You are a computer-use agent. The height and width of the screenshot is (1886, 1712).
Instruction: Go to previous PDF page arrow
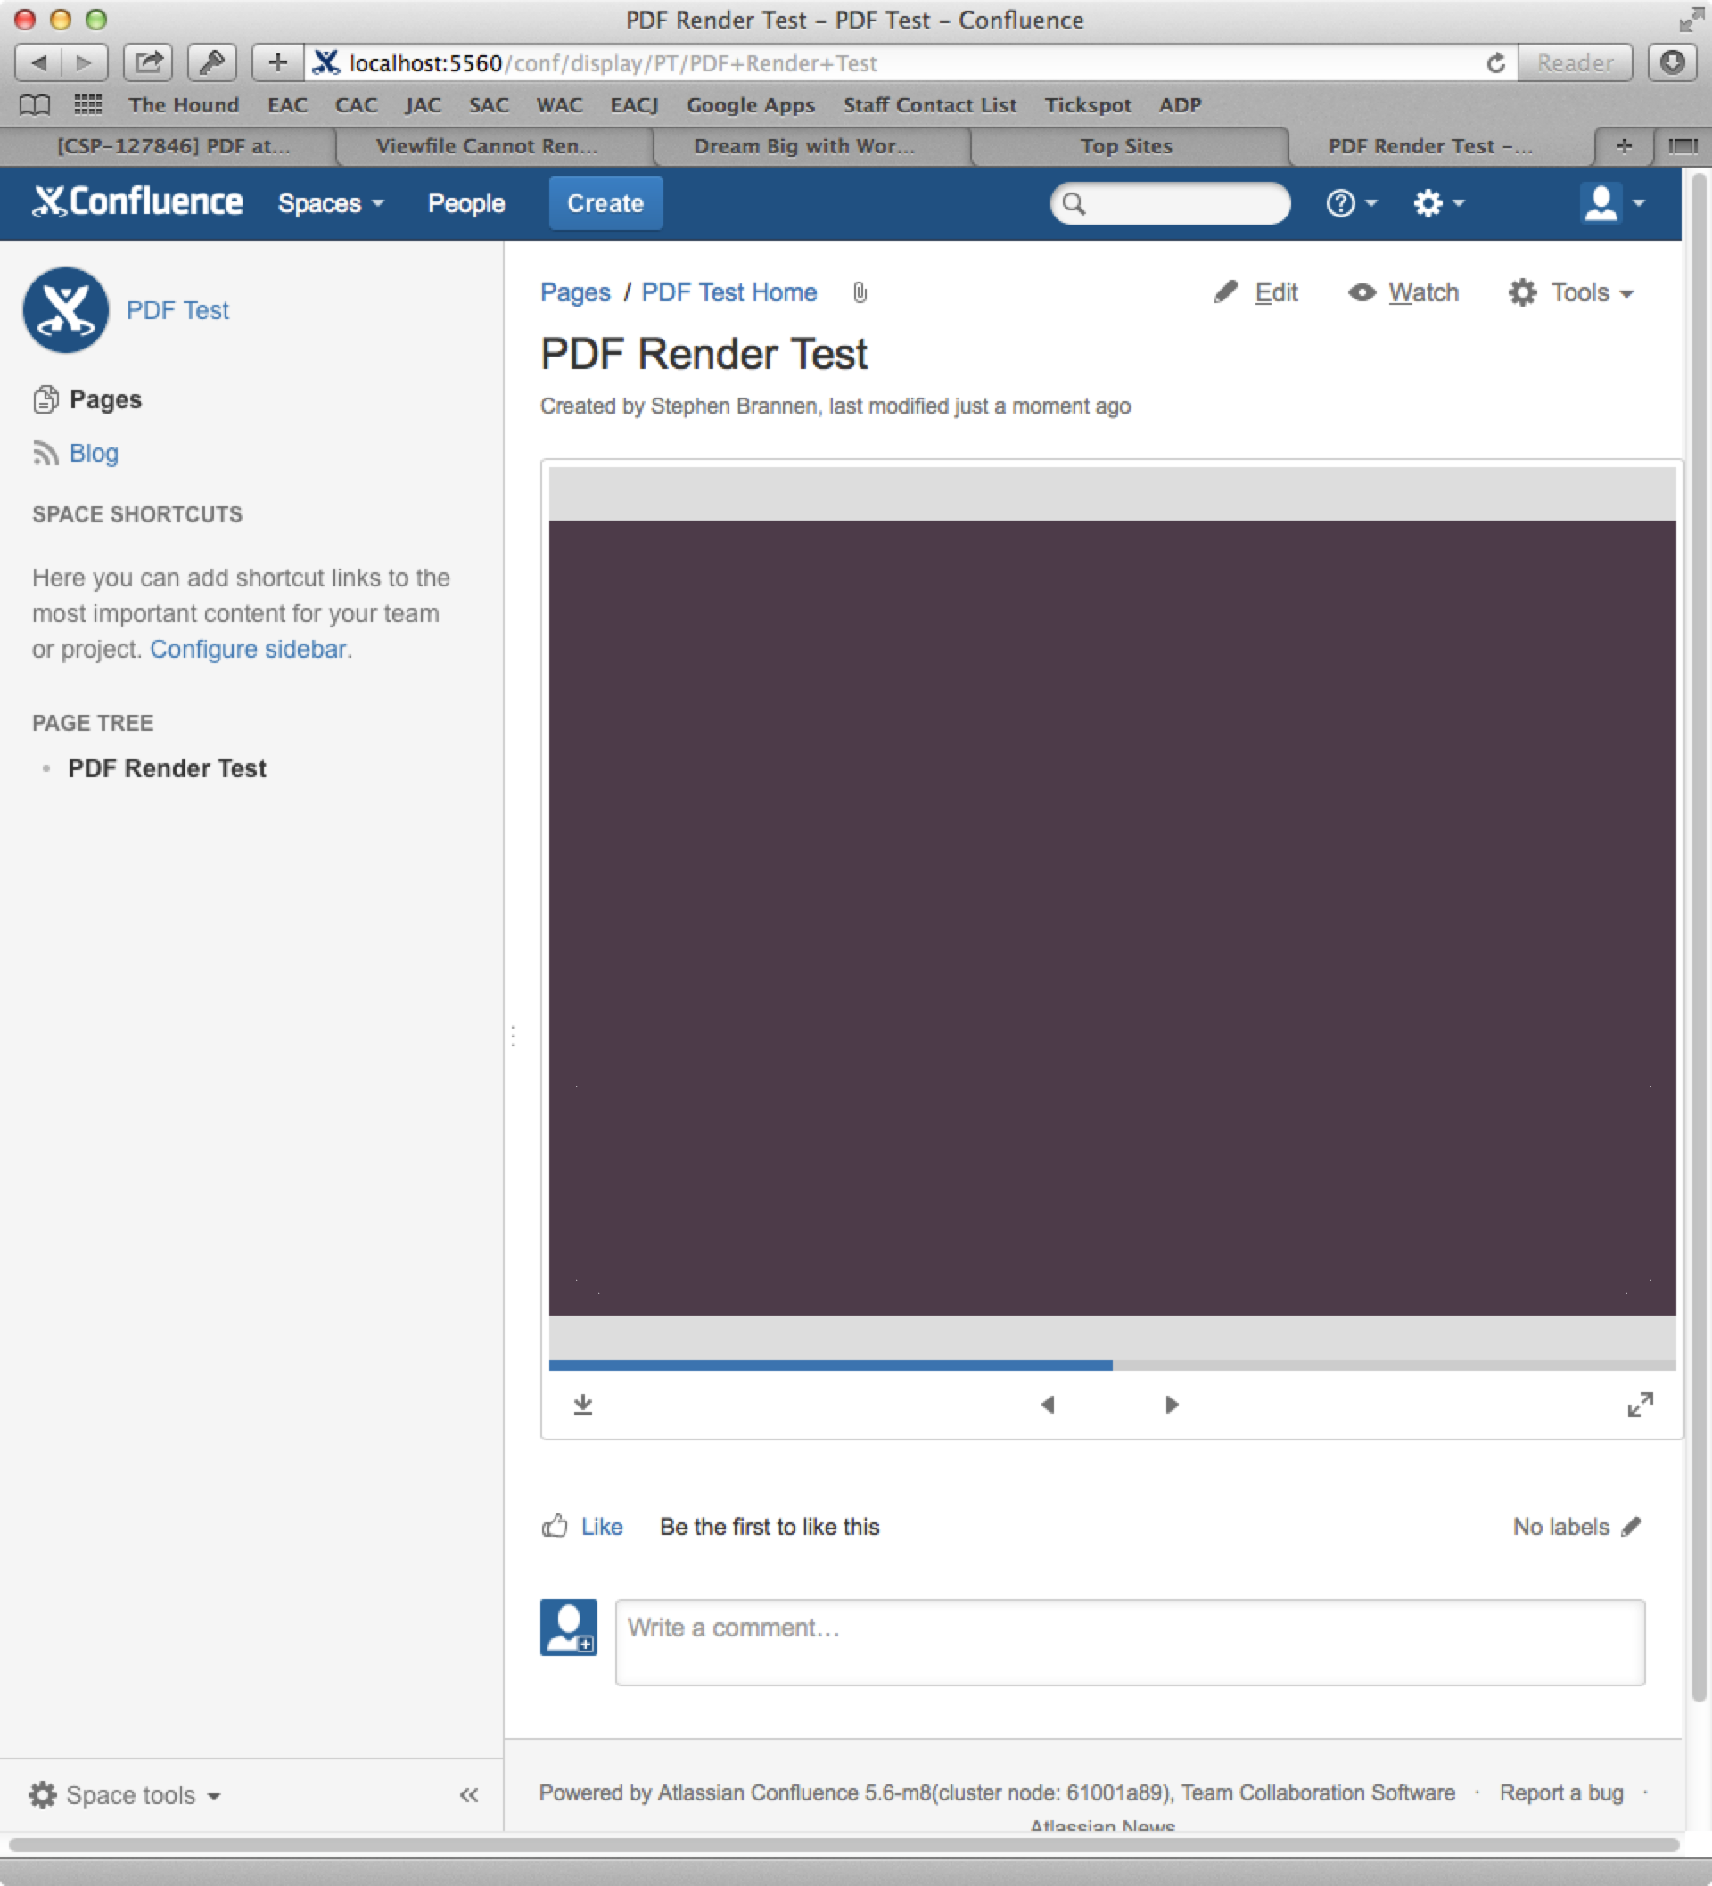coord(1048,1404)
